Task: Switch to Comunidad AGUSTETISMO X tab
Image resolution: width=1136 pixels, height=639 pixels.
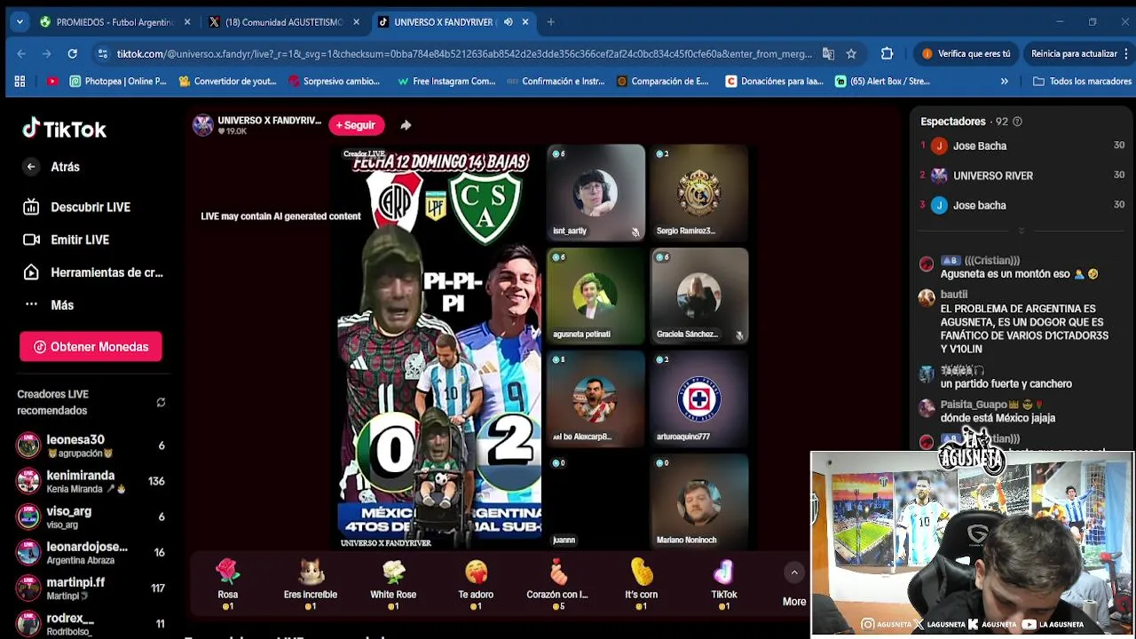Action: (x=282, y=22)
